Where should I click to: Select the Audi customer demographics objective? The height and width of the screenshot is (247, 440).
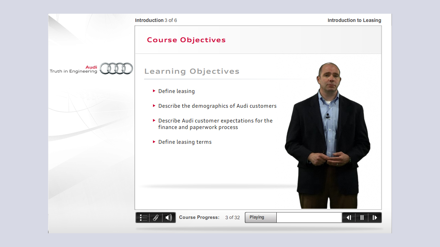point(217,106)
